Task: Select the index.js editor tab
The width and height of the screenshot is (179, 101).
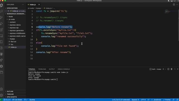Action: tap(33, 4)
